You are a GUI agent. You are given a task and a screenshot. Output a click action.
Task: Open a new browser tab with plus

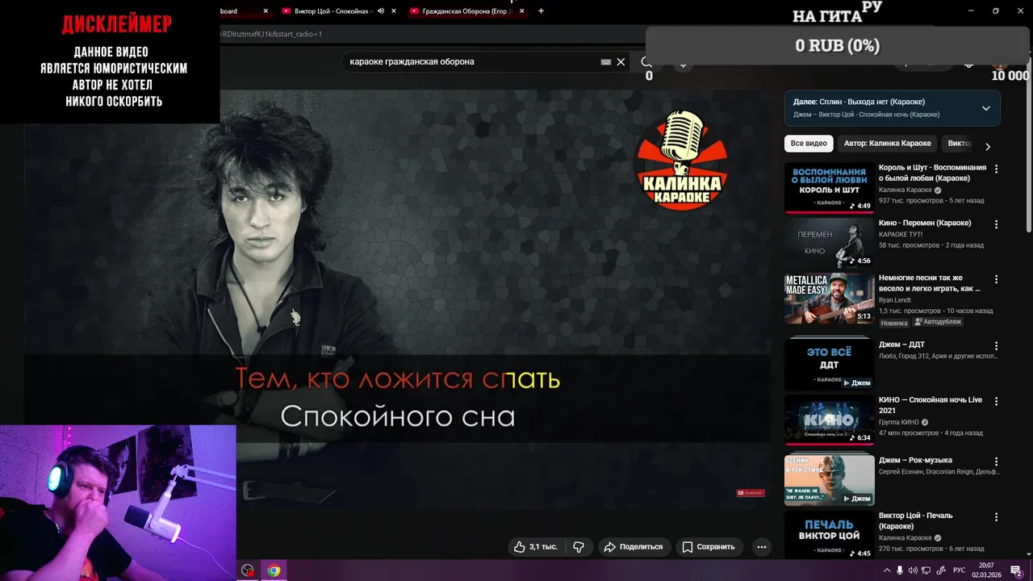point(541,11)
